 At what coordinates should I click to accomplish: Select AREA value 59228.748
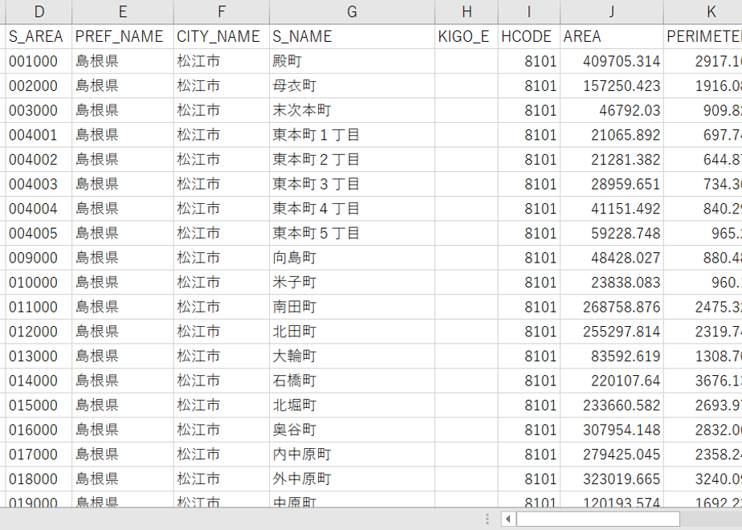pyautogui.click(x=612, y=234)
